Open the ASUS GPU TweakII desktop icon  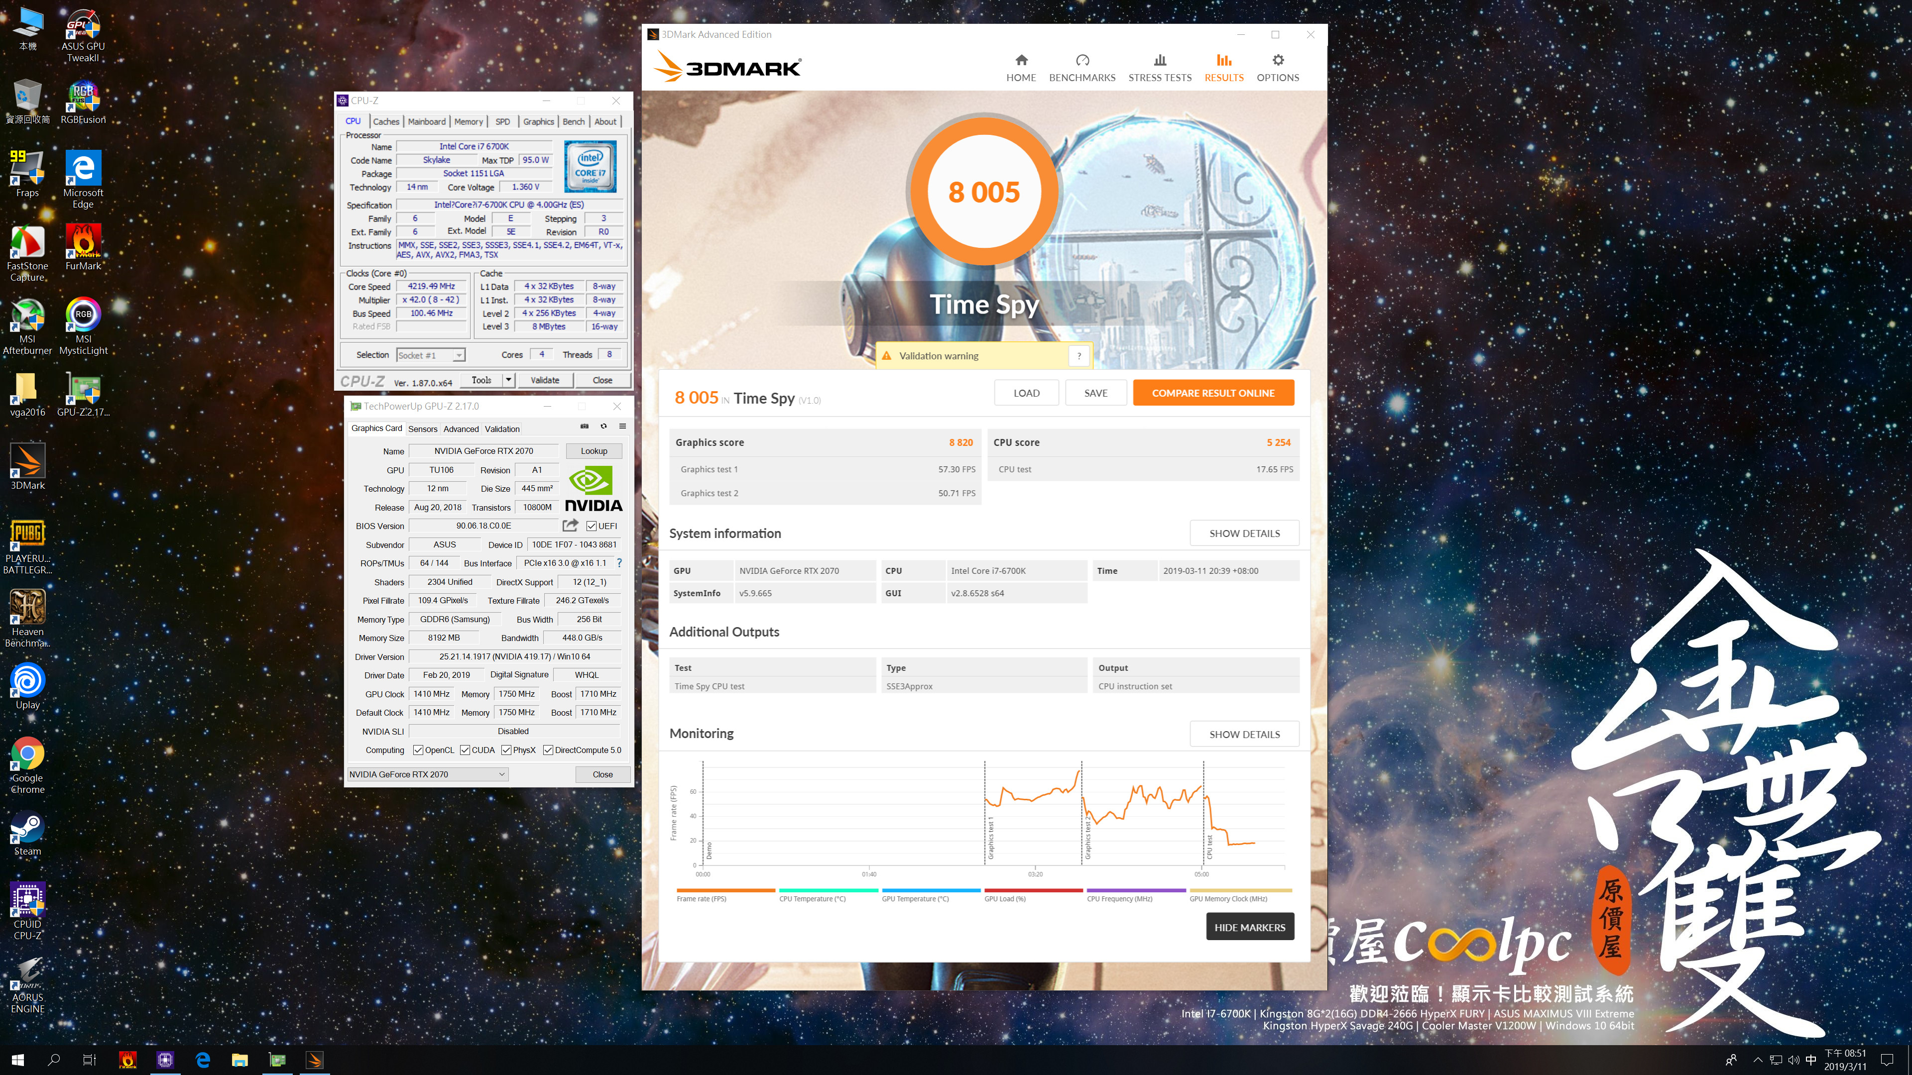click(x=83, y=35)
